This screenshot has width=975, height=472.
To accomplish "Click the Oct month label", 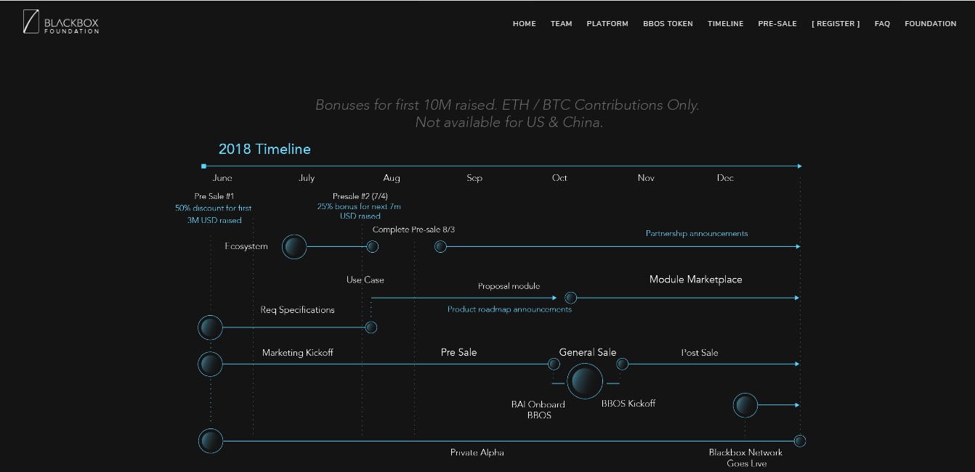I will (559, 178).
